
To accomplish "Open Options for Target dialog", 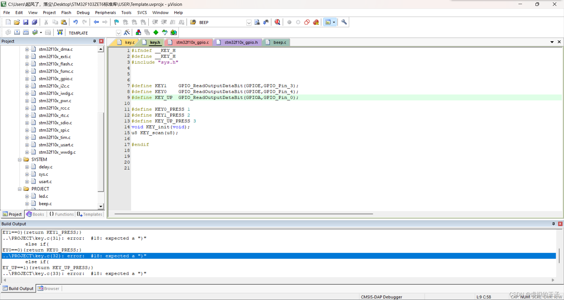I will point(127,32).
